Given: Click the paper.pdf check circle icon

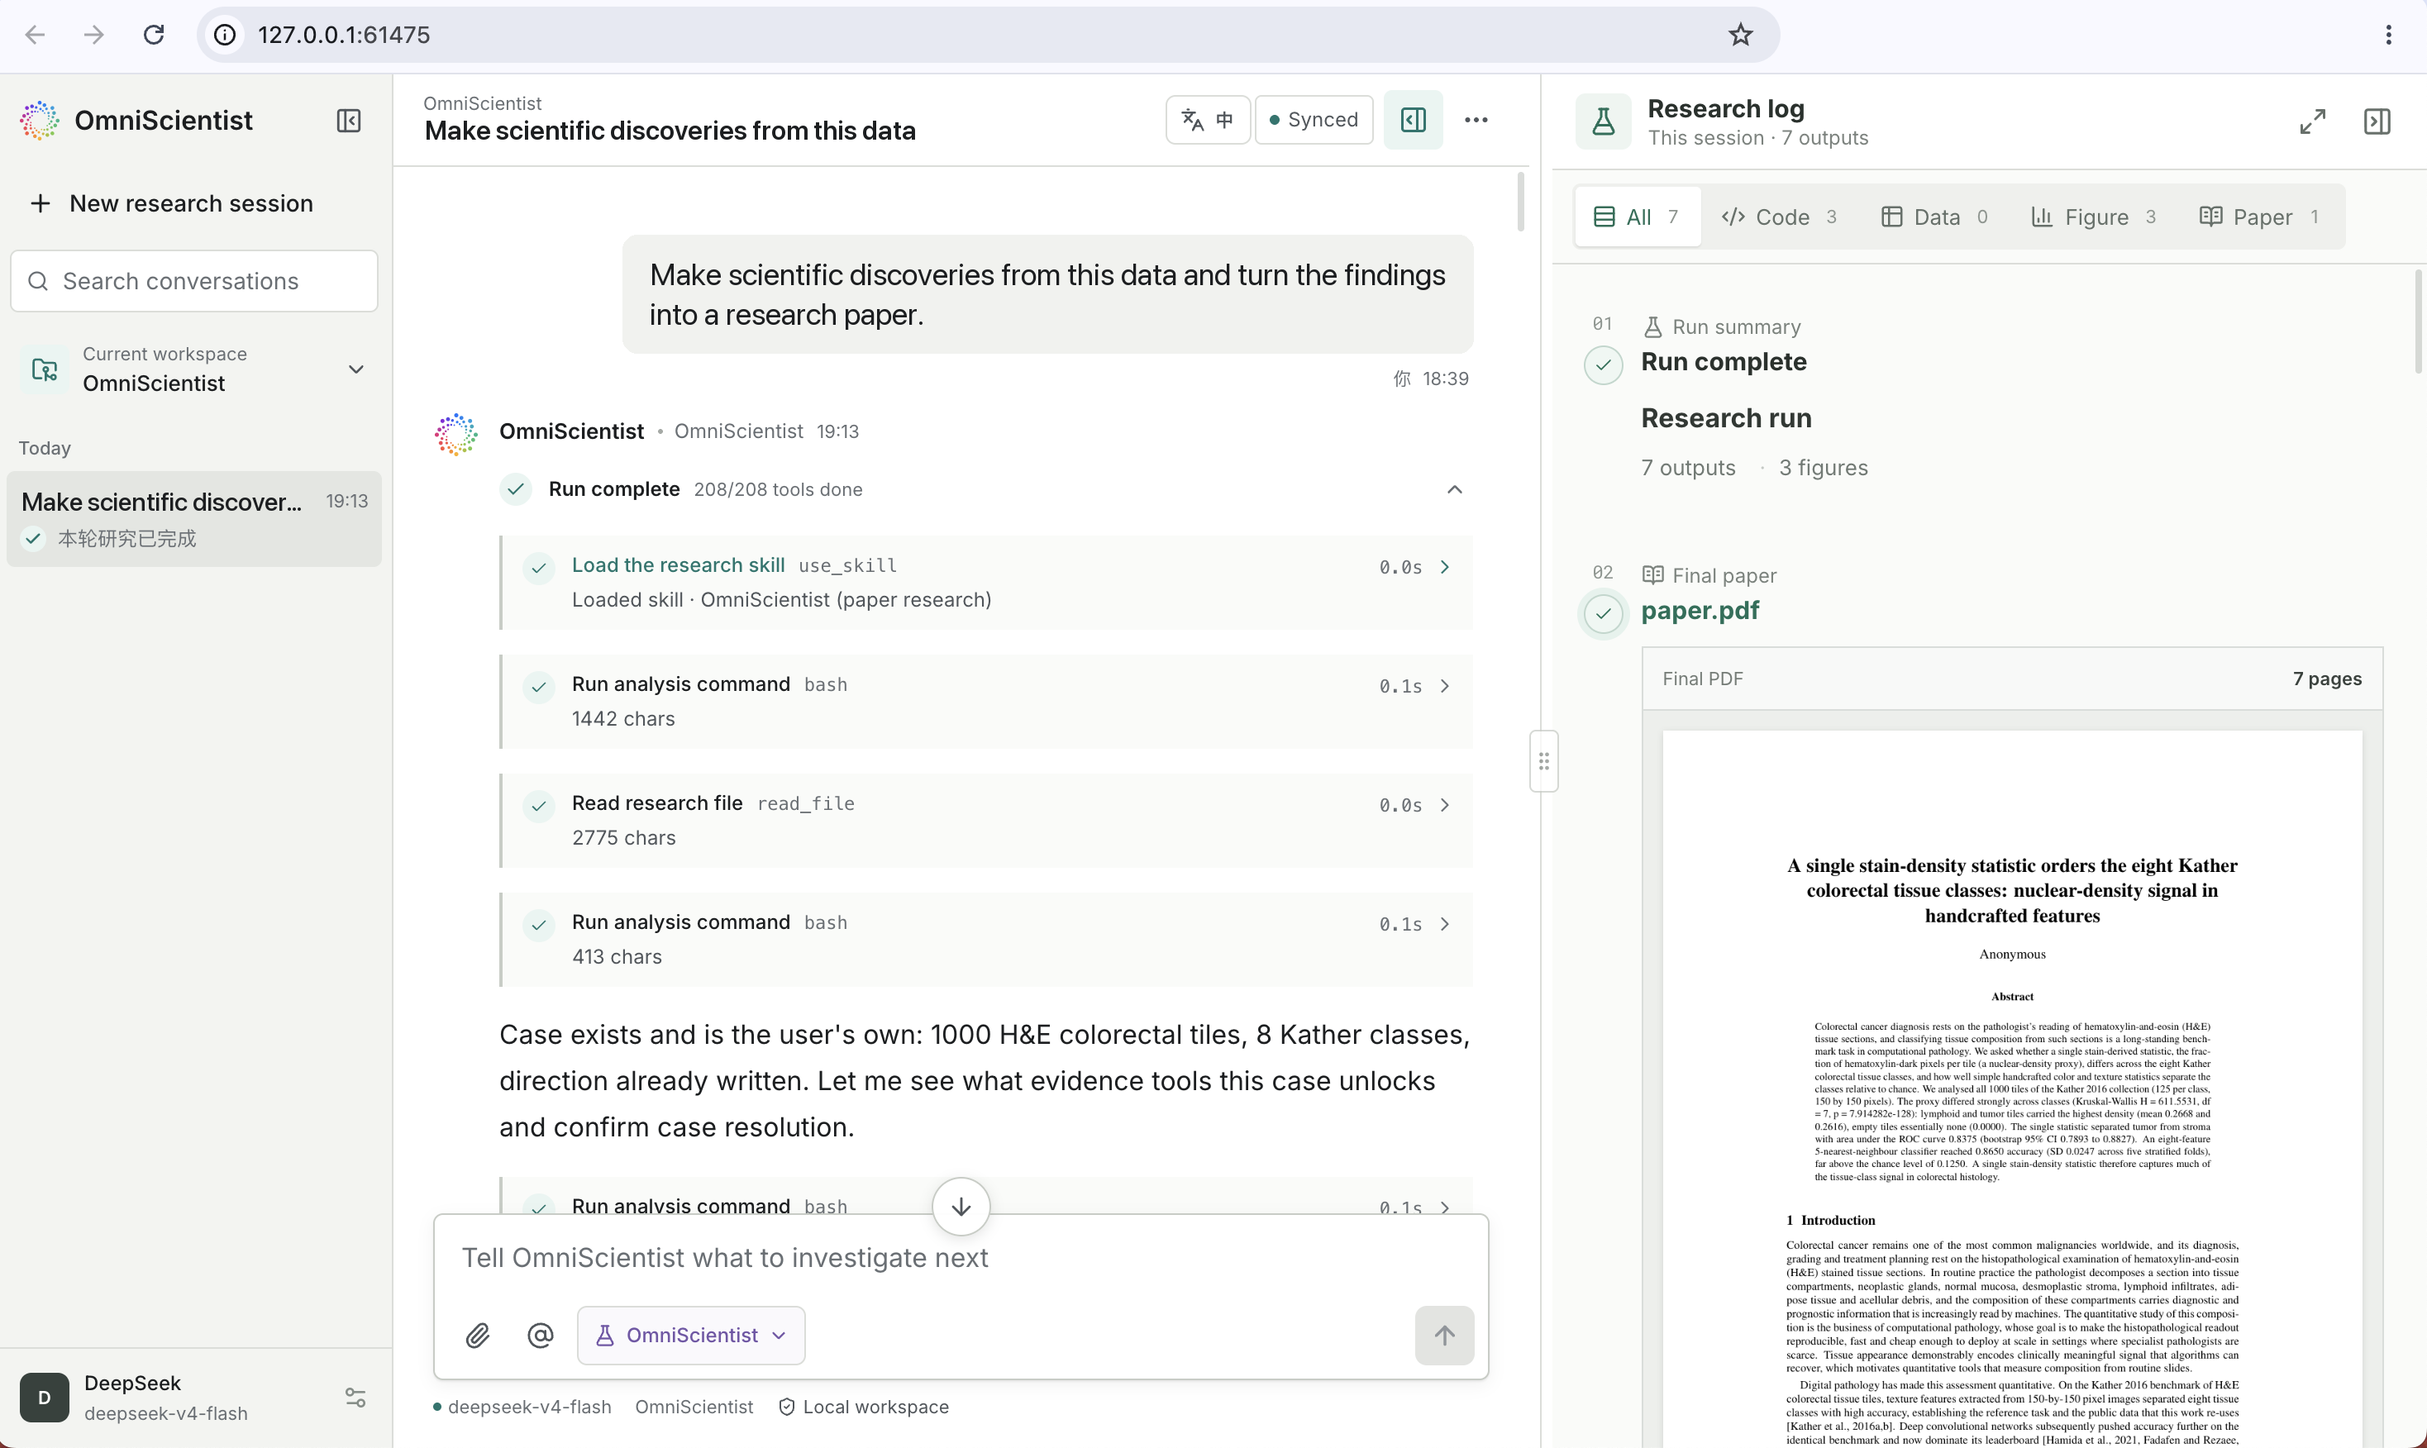Looking at the screenshot, I should [1602, 614].
